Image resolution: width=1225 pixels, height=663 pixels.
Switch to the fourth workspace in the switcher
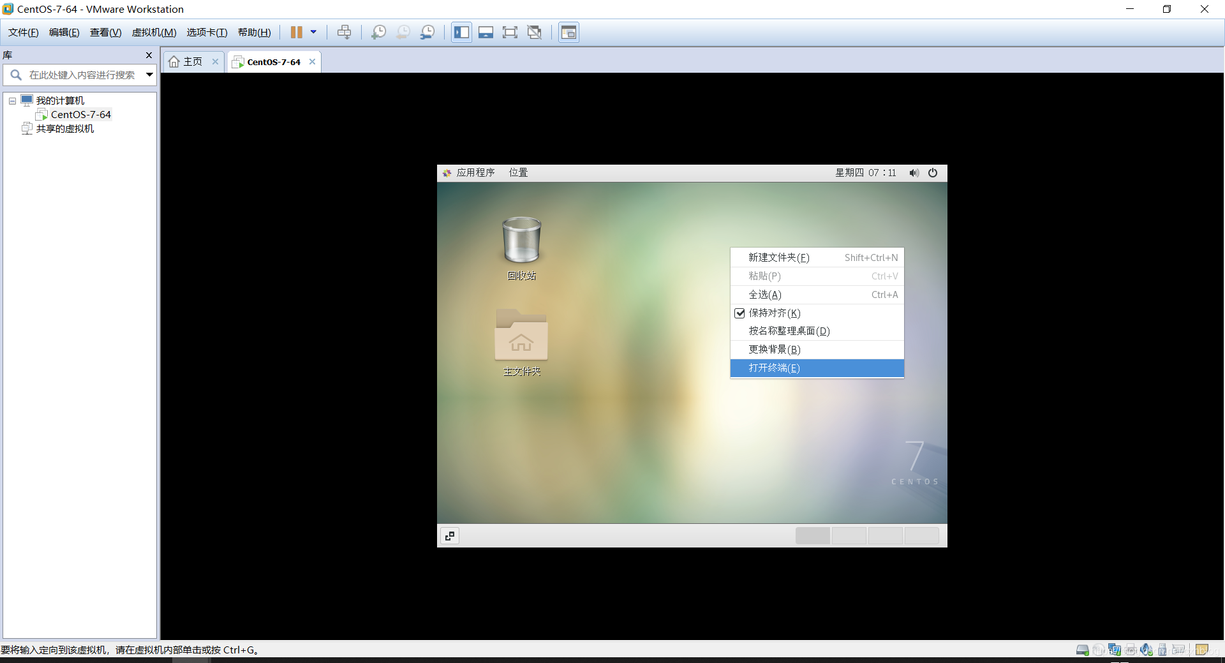tap(922, 536)
